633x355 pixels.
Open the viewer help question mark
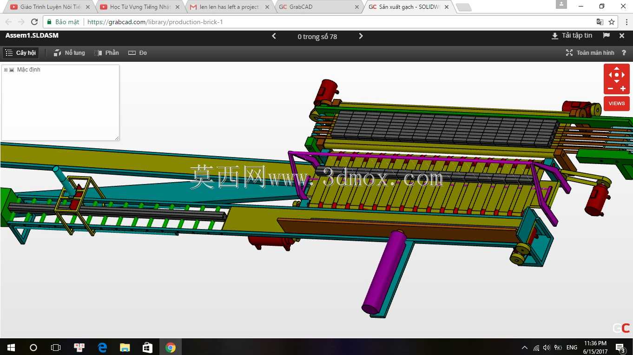coord(624,53)
